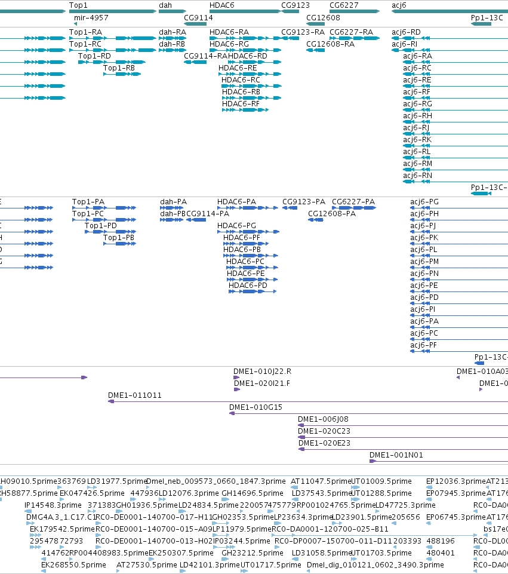Screen dimensions: 508x574
Task: Click the acj6-RK transcript label
Action: point(417,140)
